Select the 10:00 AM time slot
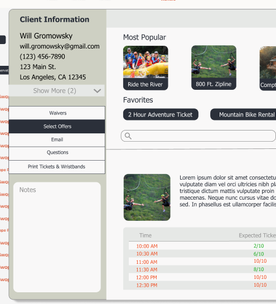 (x=147, y=246)
